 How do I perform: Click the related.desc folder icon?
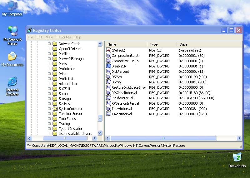pos(55,84)
